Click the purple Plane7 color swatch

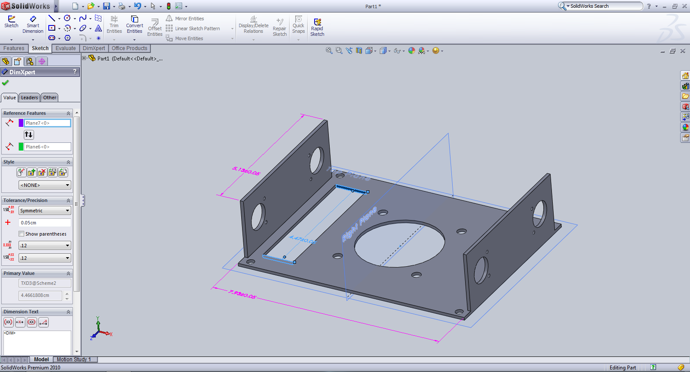(21, 123)
